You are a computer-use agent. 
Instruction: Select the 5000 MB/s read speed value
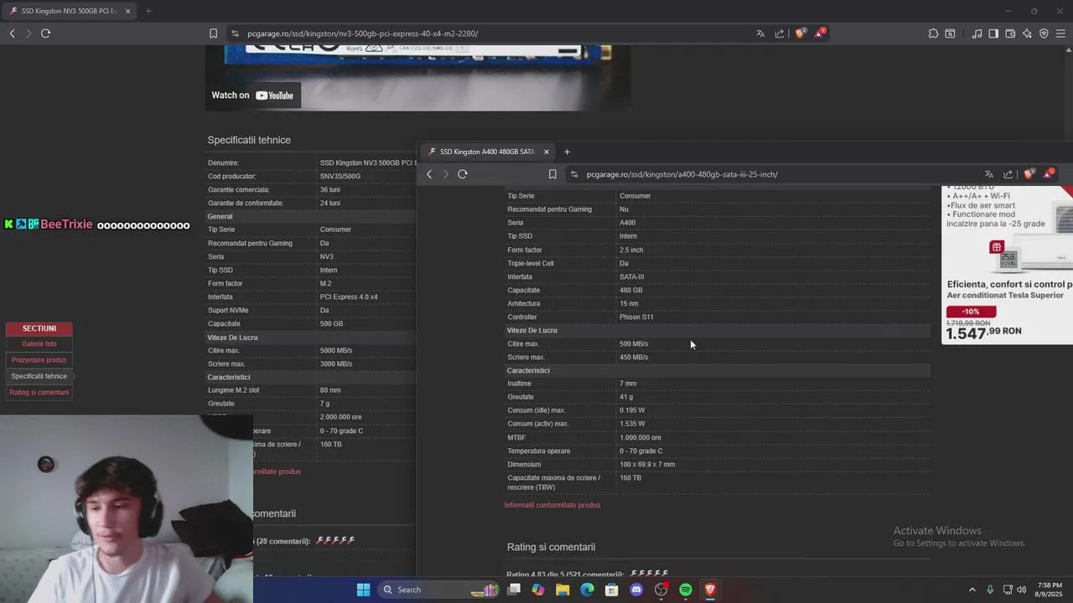pyautogui.click(x=336, y=351)
